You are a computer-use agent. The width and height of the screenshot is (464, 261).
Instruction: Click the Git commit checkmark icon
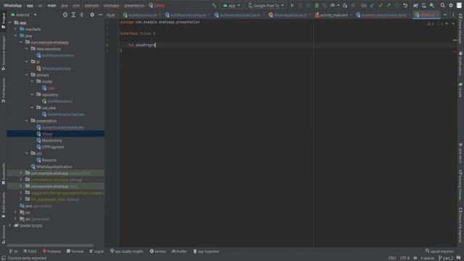pos(380,5)
